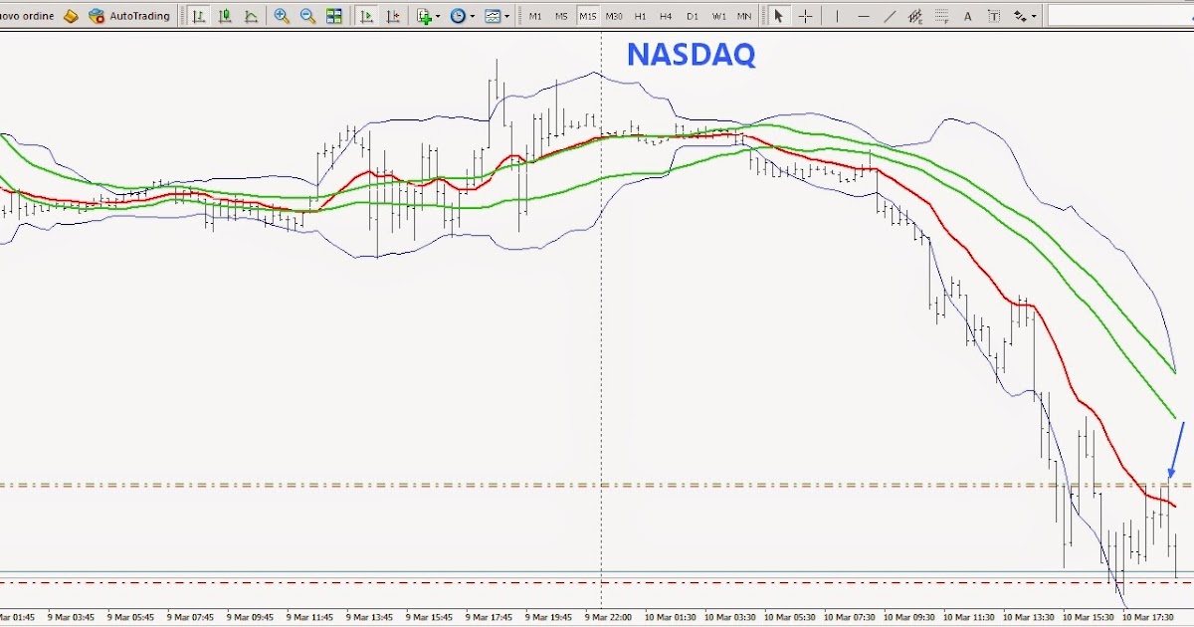1194x627 pixels.
Task: Select the crosshair tool
Action: click(805, 16)
